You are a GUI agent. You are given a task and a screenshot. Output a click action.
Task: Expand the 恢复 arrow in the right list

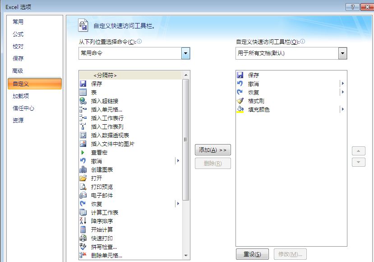coord(343,92)
